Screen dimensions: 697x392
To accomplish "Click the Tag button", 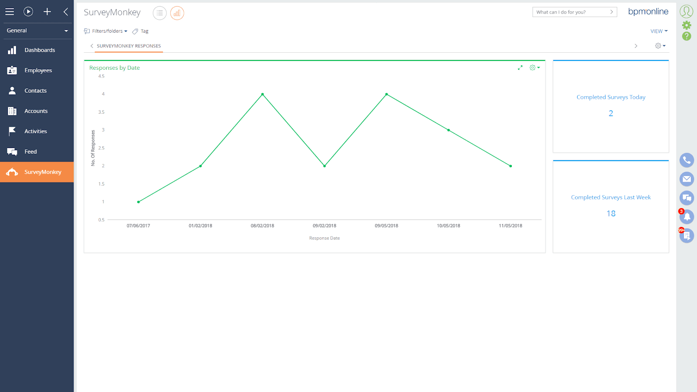I will (x=140, y=31).
